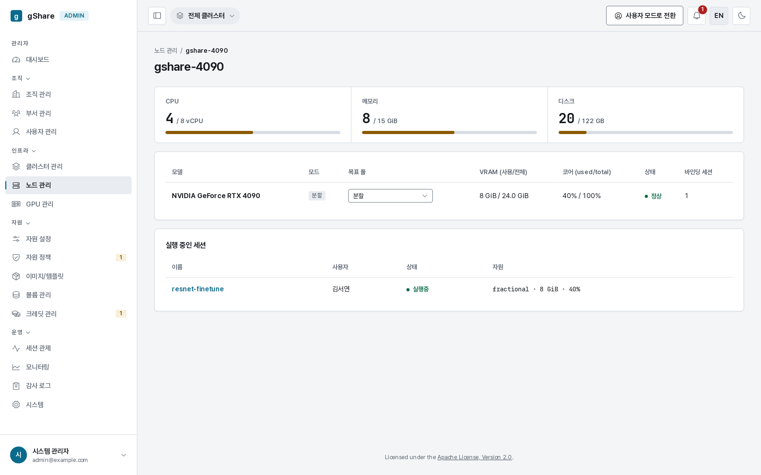Viewport: 761px width, 475px height.
Task: Collapse the 인프라 section
Action: (x=24, y=151)
